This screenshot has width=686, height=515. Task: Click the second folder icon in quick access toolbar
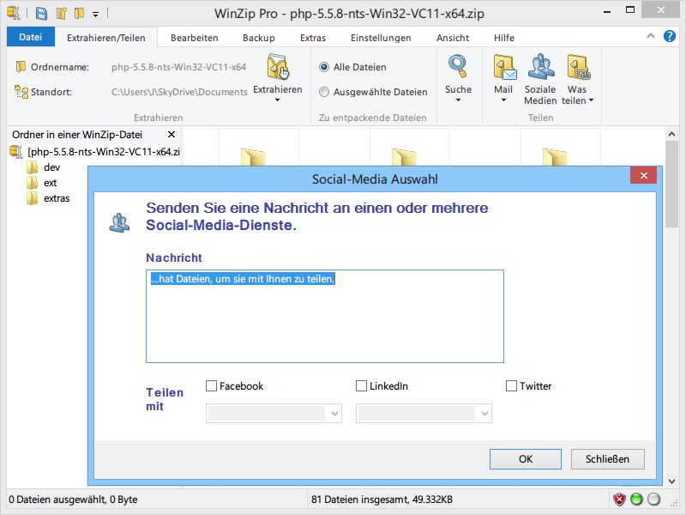[61, 14]
